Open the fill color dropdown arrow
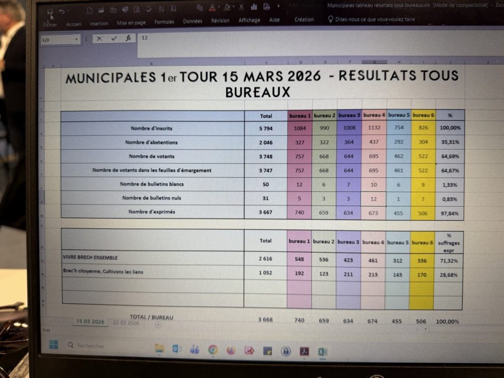The width and height of the screenshot is (504, 378). tap(233, 8)
